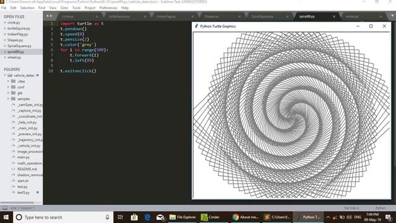Close the circle.py tab
Viewport: 396px width, 223px height.
(97, 17)
